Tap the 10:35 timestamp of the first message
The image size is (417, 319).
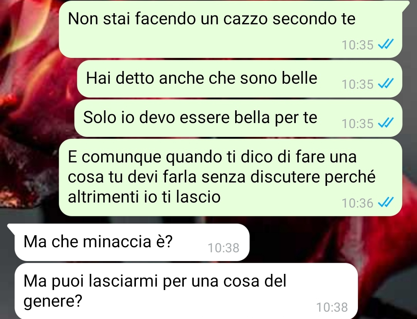coord(358,45)
